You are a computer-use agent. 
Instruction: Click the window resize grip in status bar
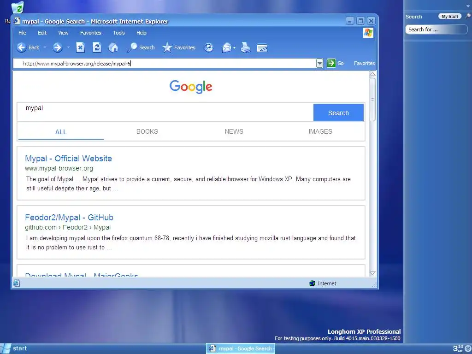[x=374, y=285]
